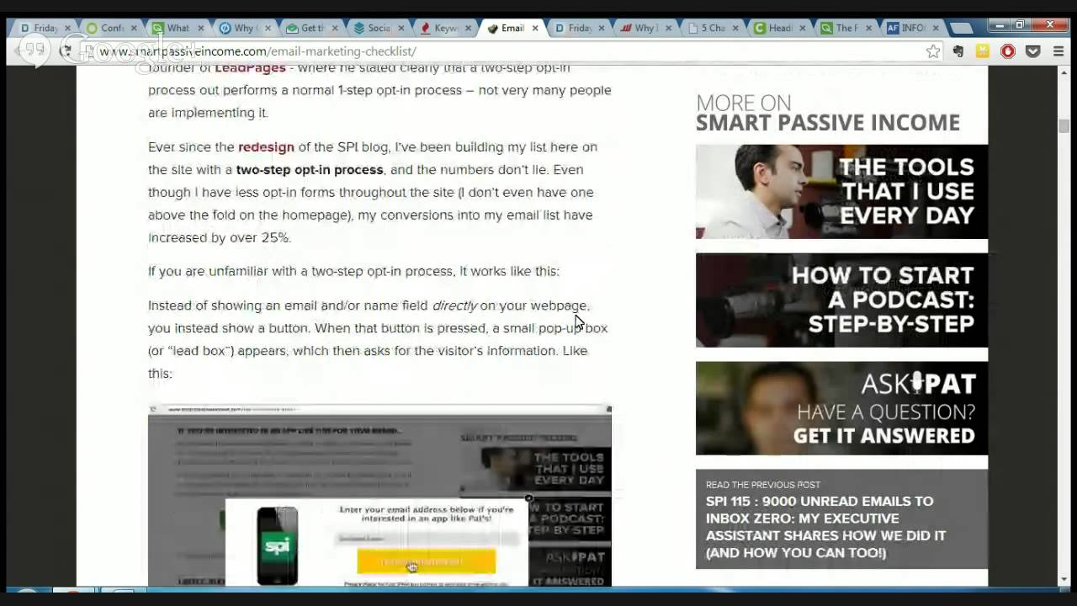Bookmark this page with the star icon

(932, 51)
